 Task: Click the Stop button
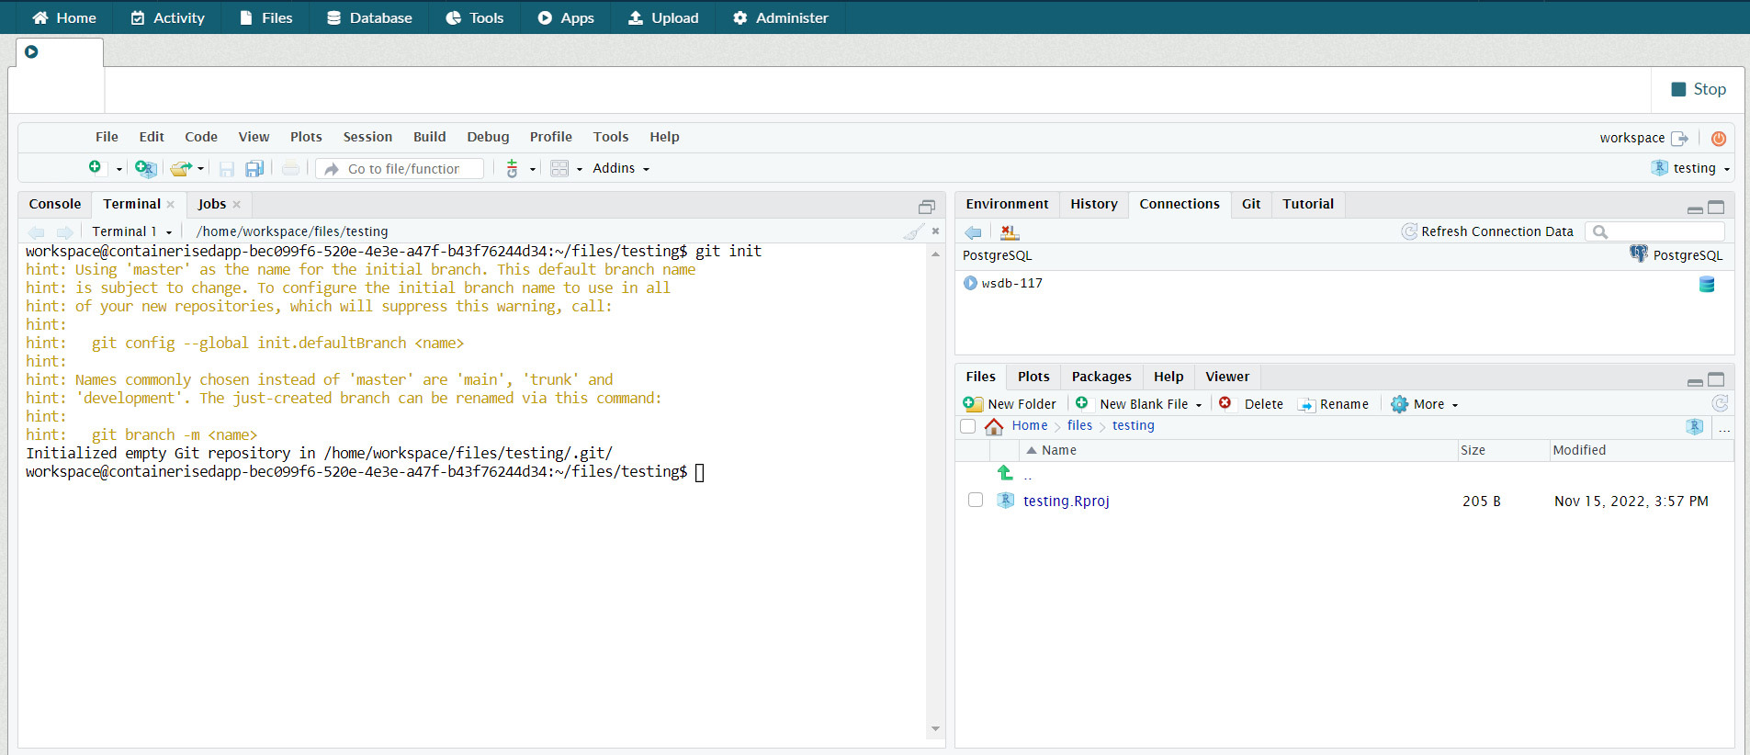point(1699,89)
